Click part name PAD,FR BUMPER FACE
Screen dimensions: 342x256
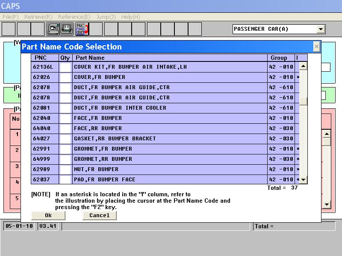coord(105,180)
